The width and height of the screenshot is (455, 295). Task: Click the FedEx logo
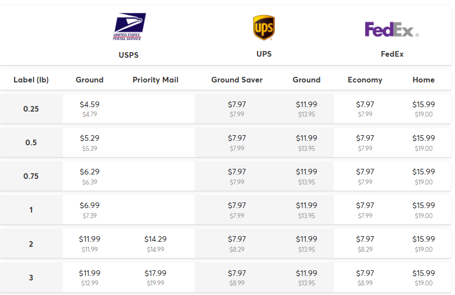[x=392, y=29]
